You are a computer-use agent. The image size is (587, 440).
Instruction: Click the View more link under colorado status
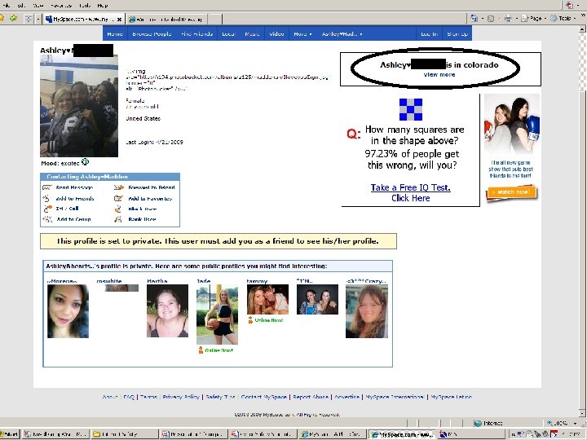click(439, 74)
